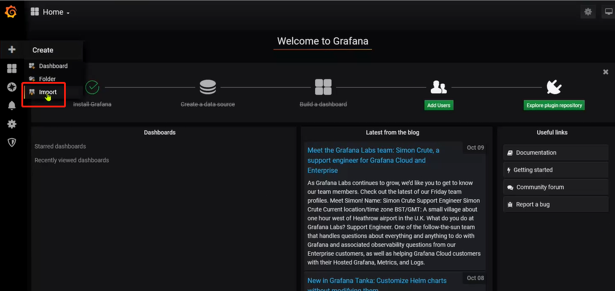Open the Dashboards grid sidebar icon
Viewport: 615px width, 291px height.
(x=12, y=69)
